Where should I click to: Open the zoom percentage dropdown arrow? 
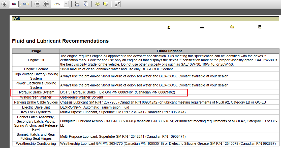pos(66,4)
